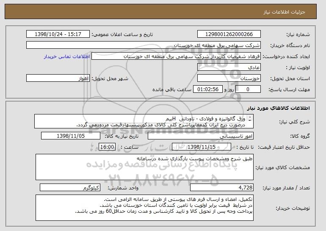326x231 pixels.
Task: Select the need number field 1298001262000266
Action: pos(229,34)
